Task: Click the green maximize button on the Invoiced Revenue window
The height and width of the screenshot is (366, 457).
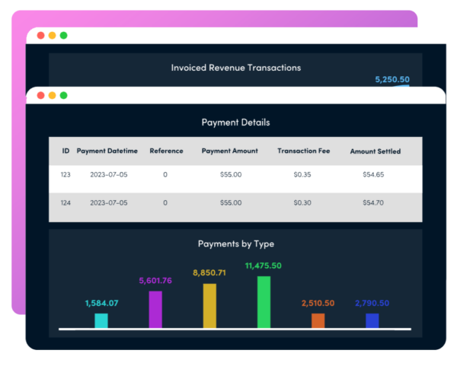Action: coord(63,35)
